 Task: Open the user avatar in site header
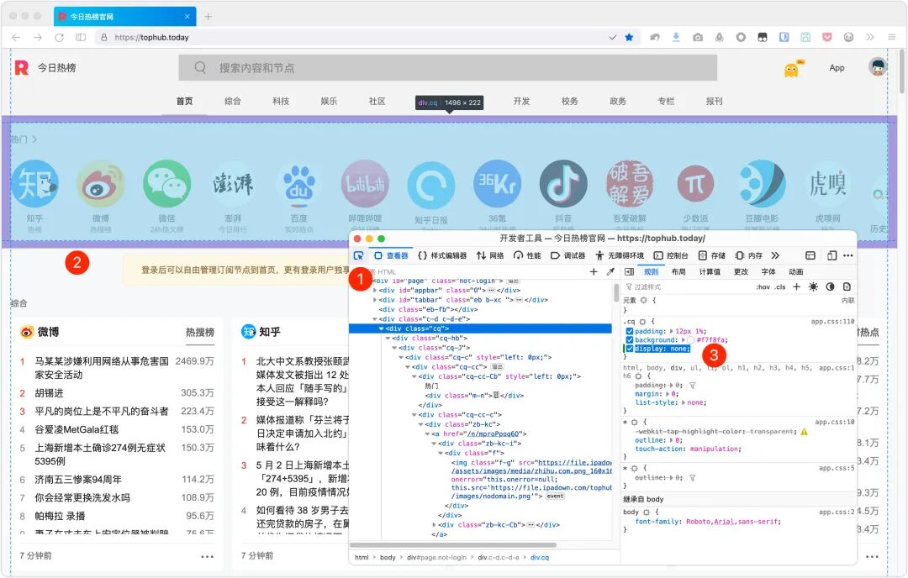click(878, 67)
